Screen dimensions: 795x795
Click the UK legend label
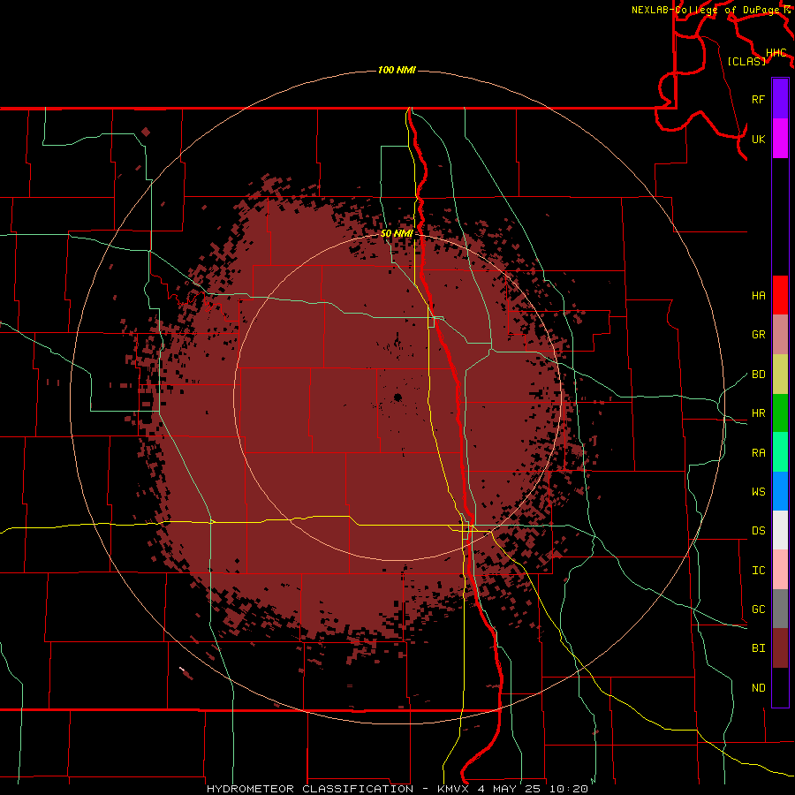pyautogui.click(x=758, y=139)
